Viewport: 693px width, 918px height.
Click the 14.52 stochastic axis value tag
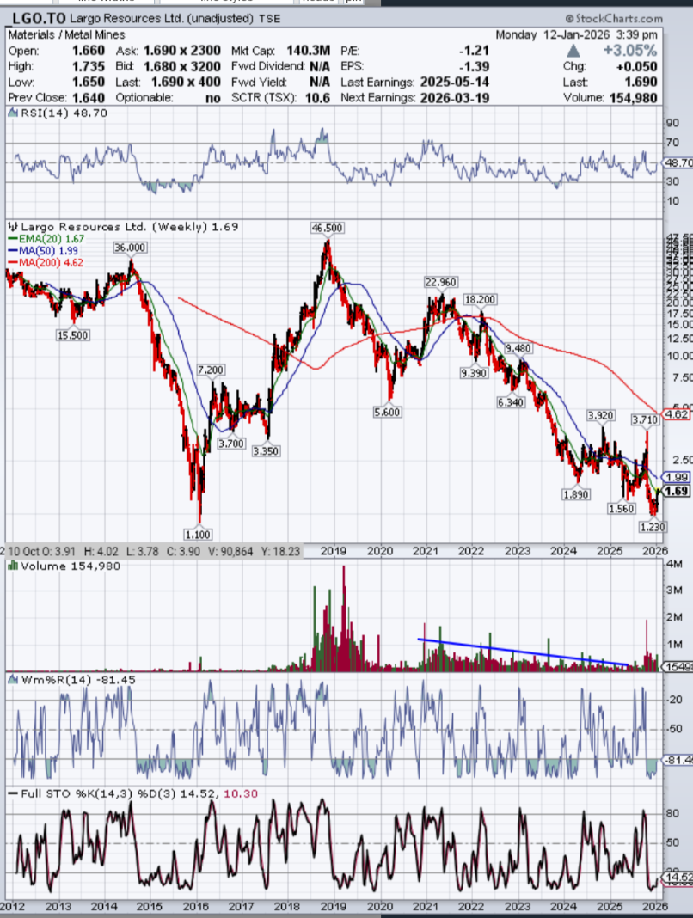click(678, 877)
